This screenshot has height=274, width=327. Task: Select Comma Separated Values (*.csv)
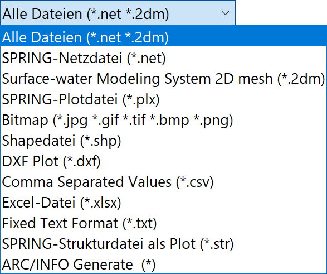(x=164, y=182)
